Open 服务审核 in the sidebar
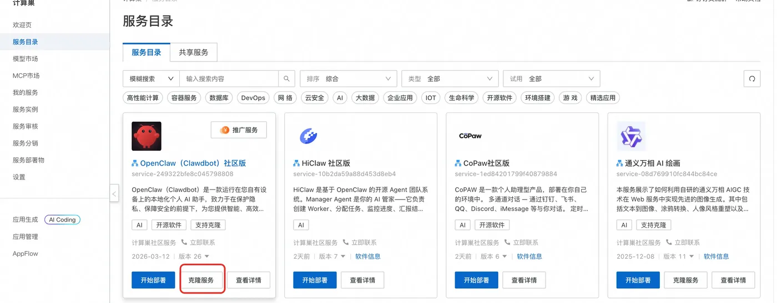Screen dimensions: 777x303 26,126
